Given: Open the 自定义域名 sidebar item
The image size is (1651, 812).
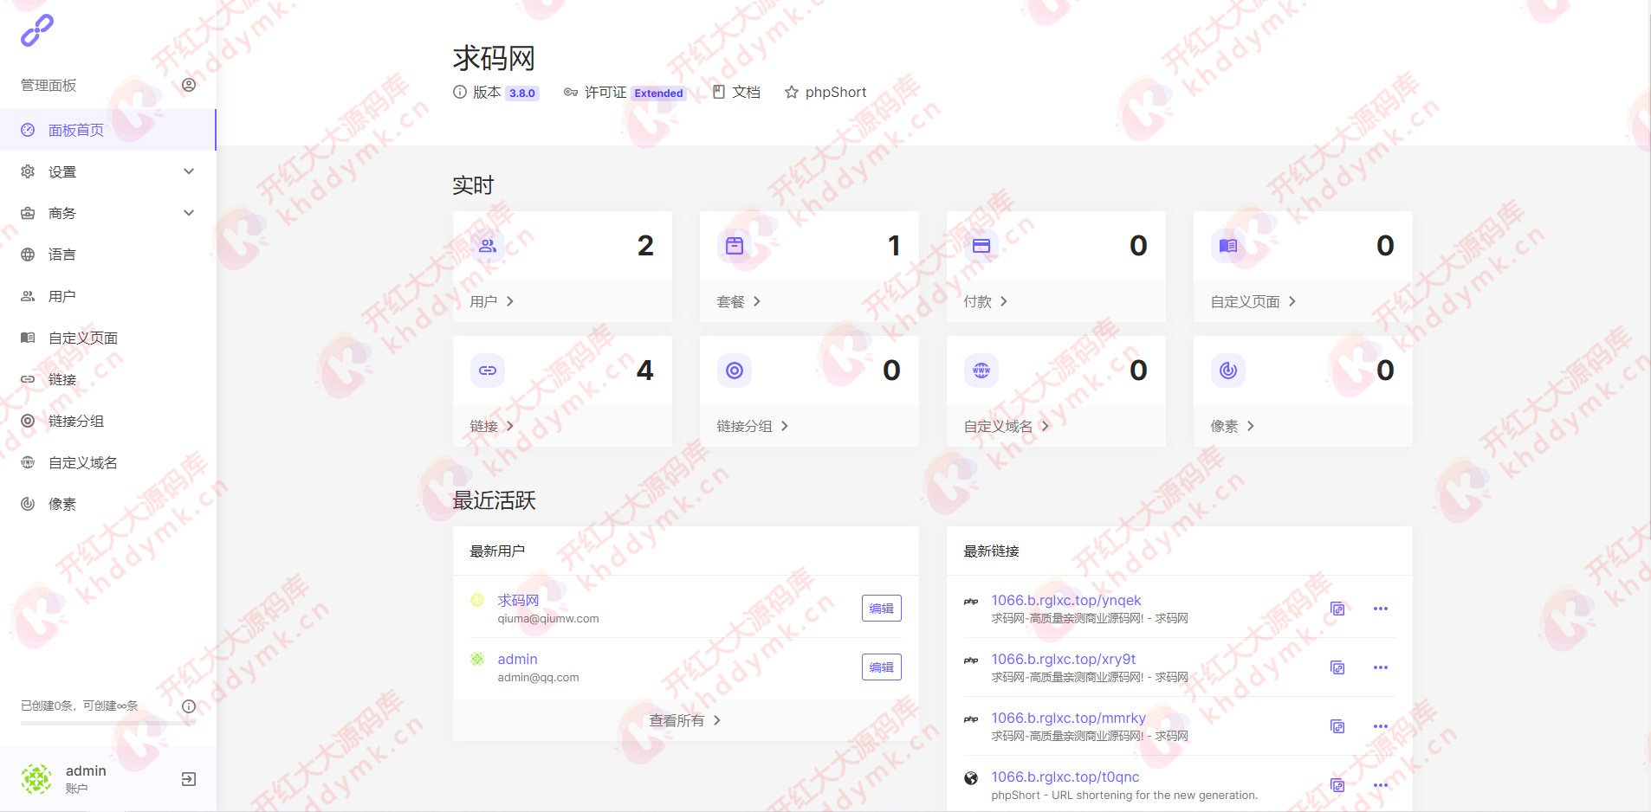Looking at the screenshot, I should [x=107, y=462].
